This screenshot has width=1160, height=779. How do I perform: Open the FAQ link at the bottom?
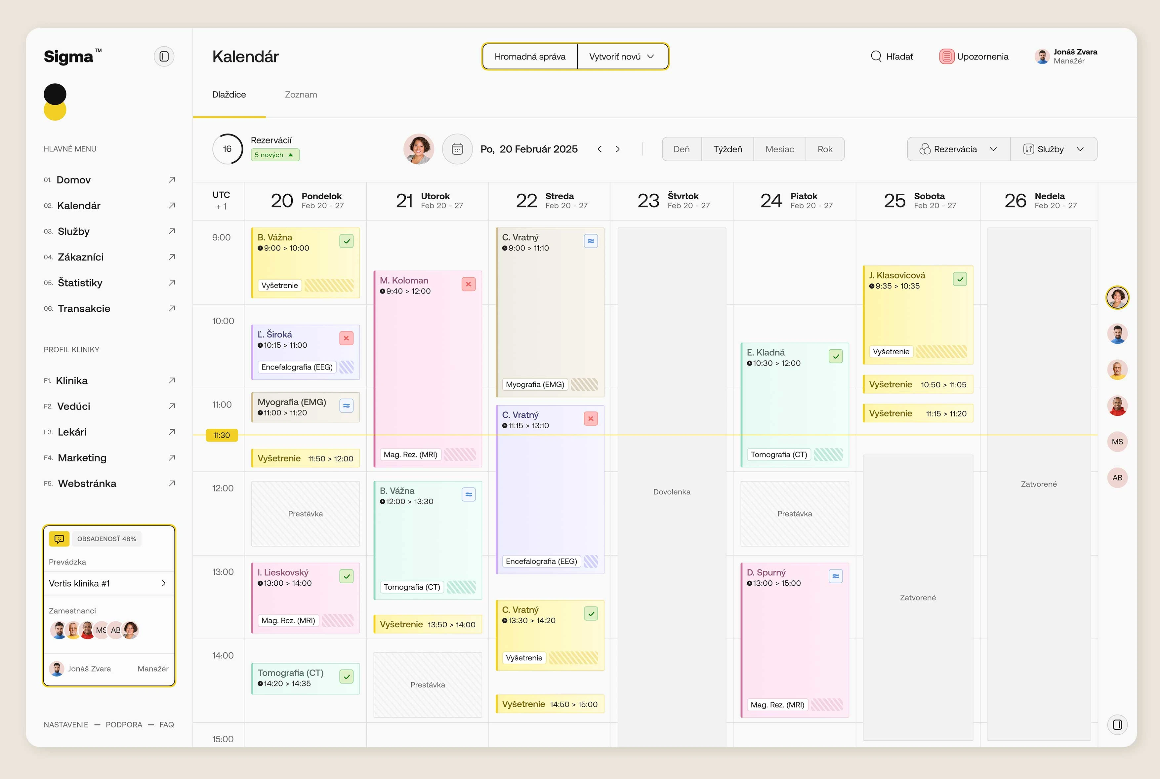pyautogui.click(x=167, y=724)
